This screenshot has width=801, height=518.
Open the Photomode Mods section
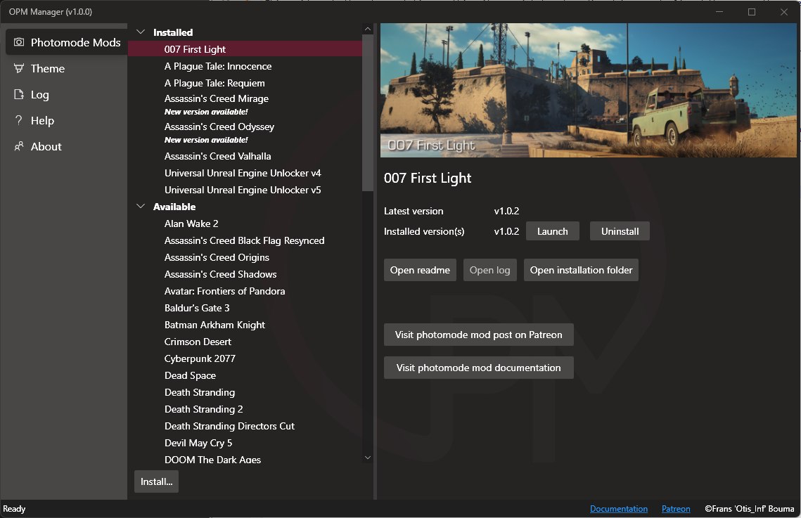click(x=66, y=42)
